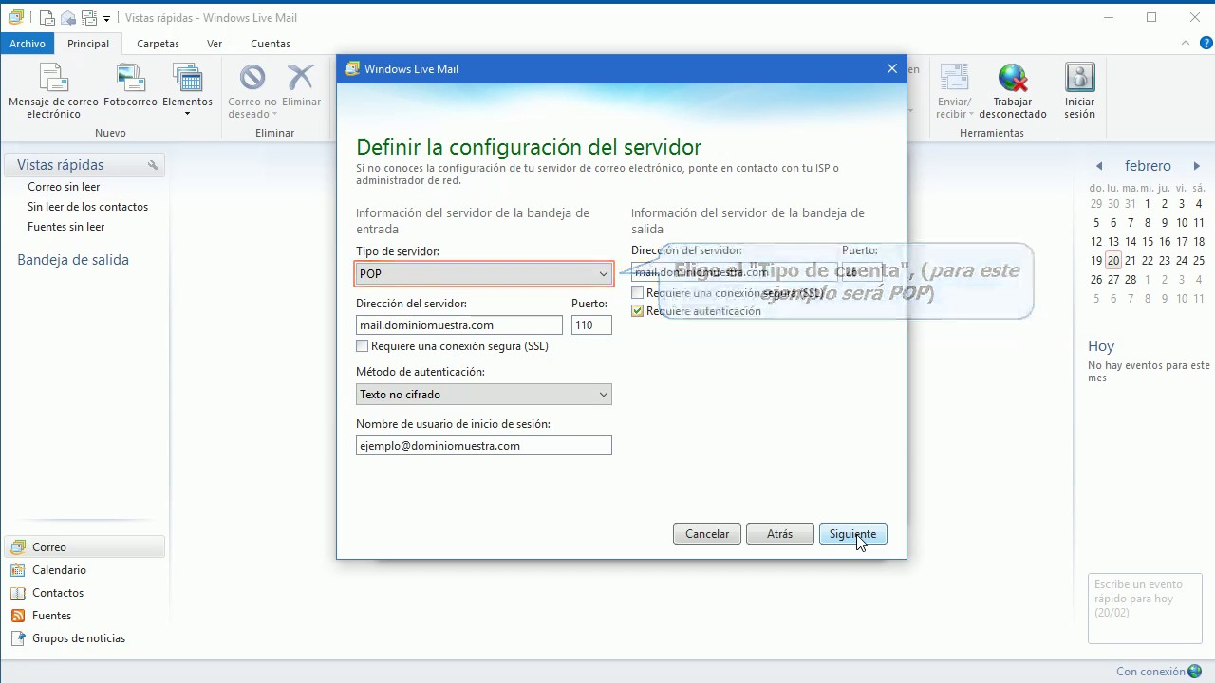Screen dimensions: 1215x683
Task: Open the Tipo de servidor POP dropdown
Action: click(x=484, y=274)
